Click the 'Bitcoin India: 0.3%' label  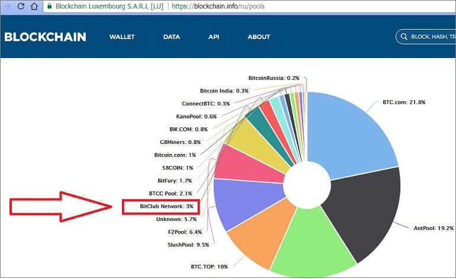[x=224, y=91]
